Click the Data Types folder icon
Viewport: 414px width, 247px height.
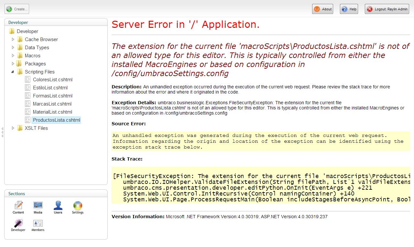[20, 47]
